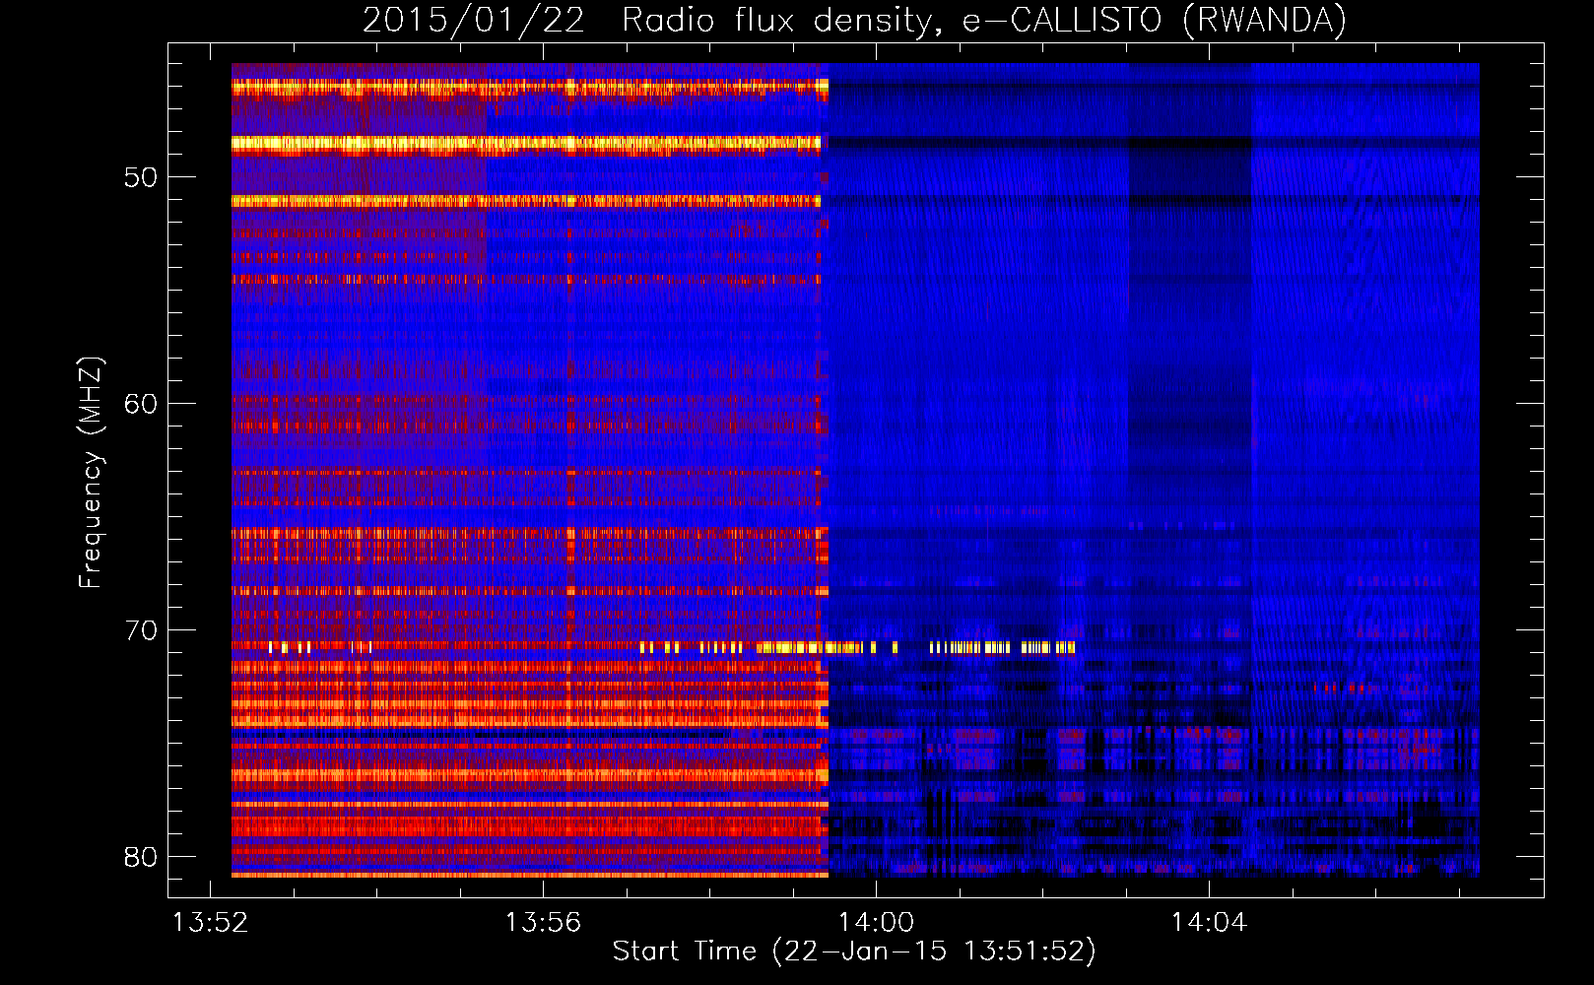Click the 60 frequency tick label

[x=141, y=404]
